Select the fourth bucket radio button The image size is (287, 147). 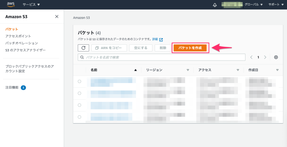pos(80,117)
